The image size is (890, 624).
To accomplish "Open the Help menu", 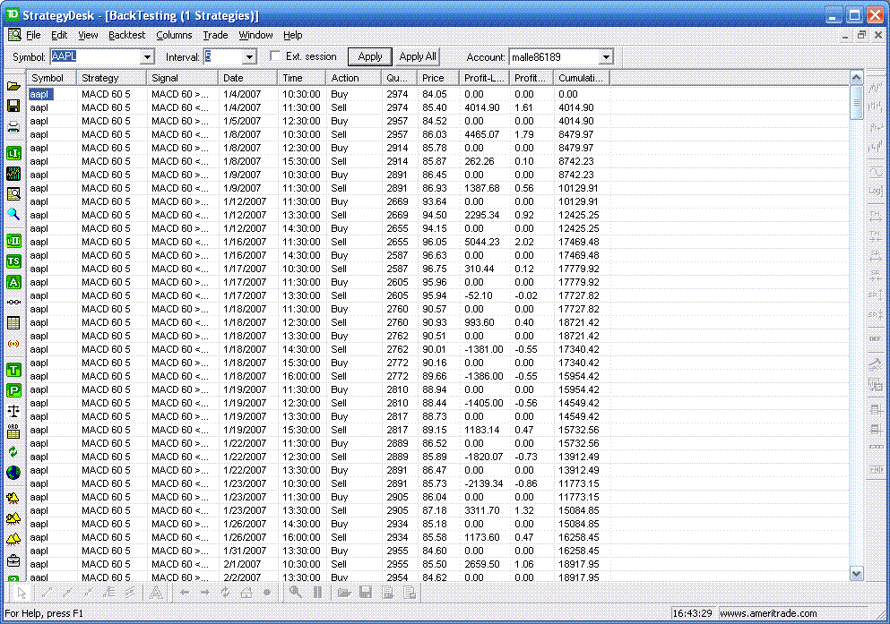I will coord(293,35).
